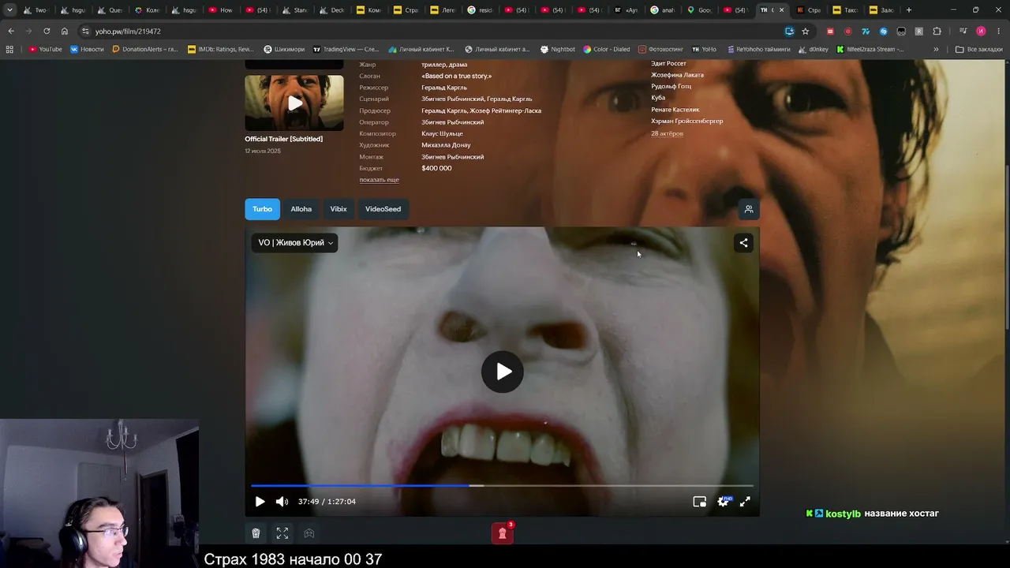Select the Turbo player tab
Viewport: 1010px width, 568px height.
pyautogui.click(x=262, y=209)
